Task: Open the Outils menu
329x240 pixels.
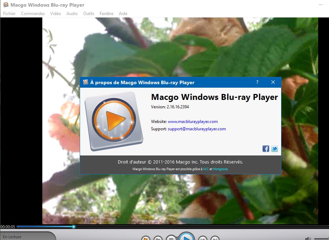Action: tap(88, 14)
